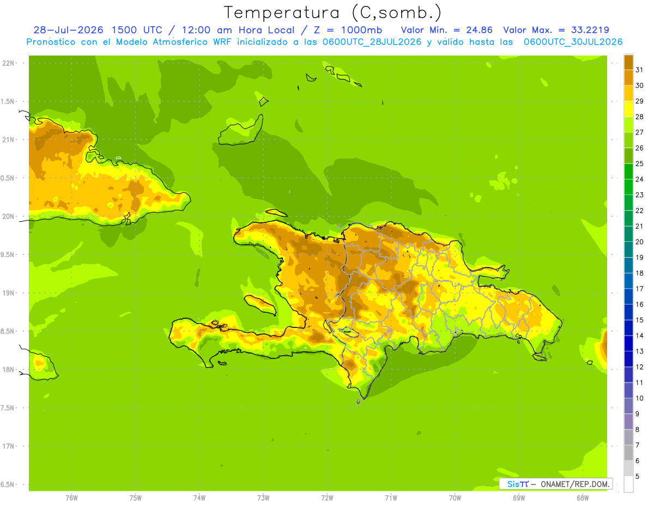Click the legend value '20' on the color scale
Screen dimensions: 654x505
click(639, 242)
